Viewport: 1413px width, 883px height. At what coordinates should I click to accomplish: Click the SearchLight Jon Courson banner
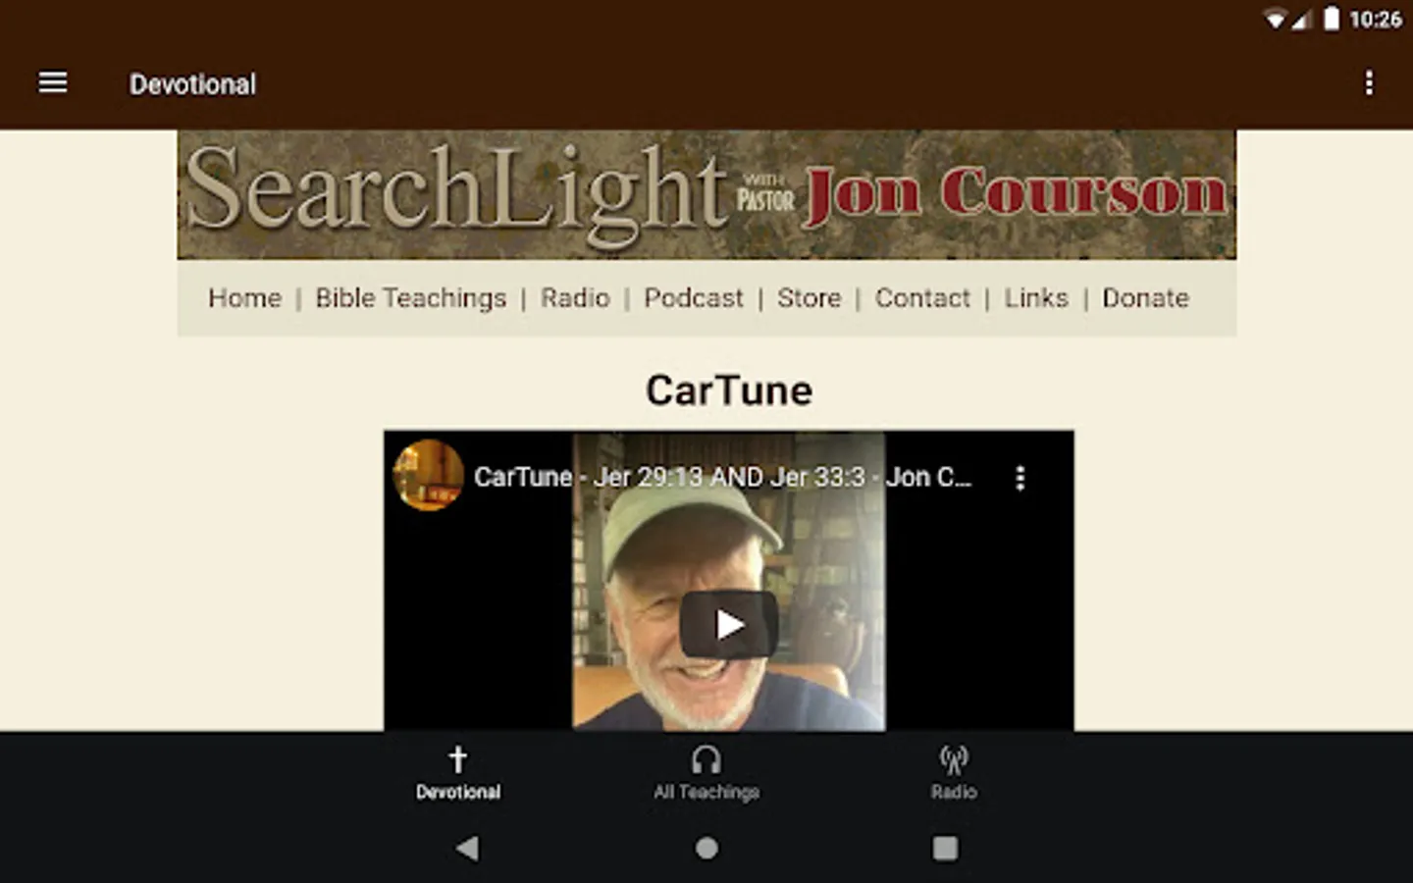[706, 194]
